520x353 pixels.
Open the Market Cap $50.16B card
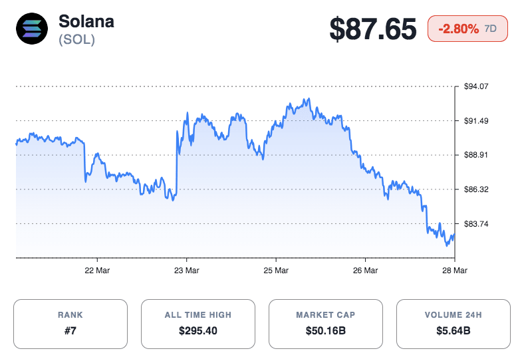coord(325,324)
